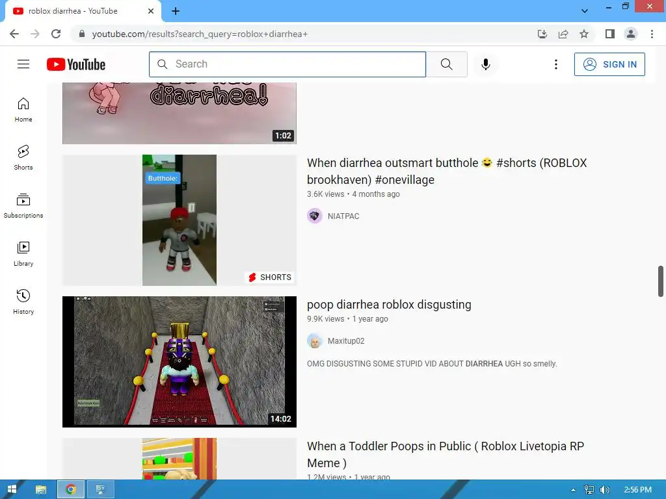The image size is (666, 499).
Task: Open 'When diarrhea outsmart butthole' title link
Action: (x=447, y=172)
